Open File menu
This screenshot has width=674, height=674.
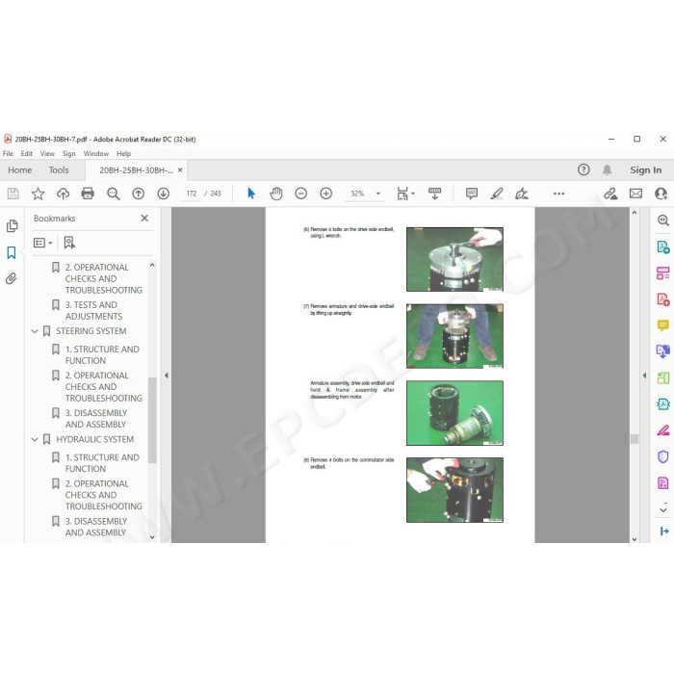click(8, 153)
